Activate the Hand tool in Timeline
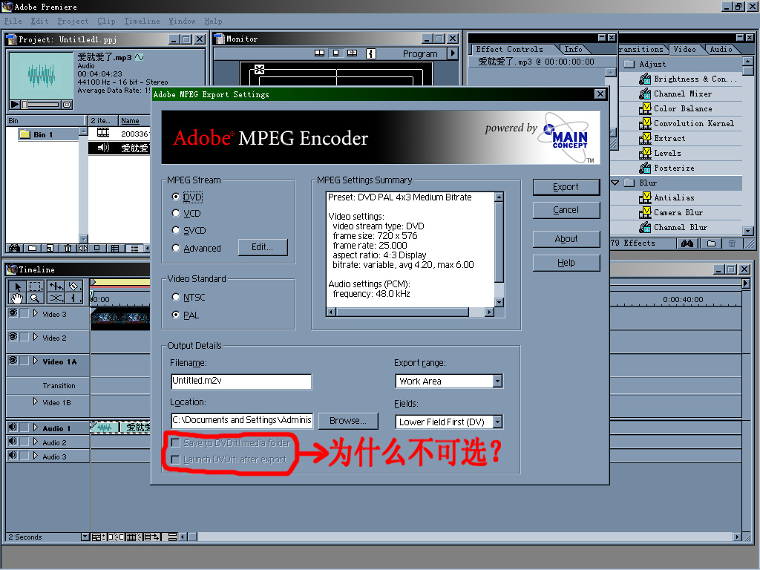 [x=17, y=298]
